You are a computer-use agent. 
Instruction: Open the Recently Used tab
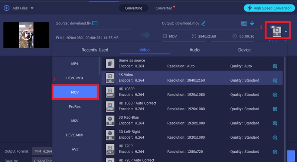click(x=95, y=50)
